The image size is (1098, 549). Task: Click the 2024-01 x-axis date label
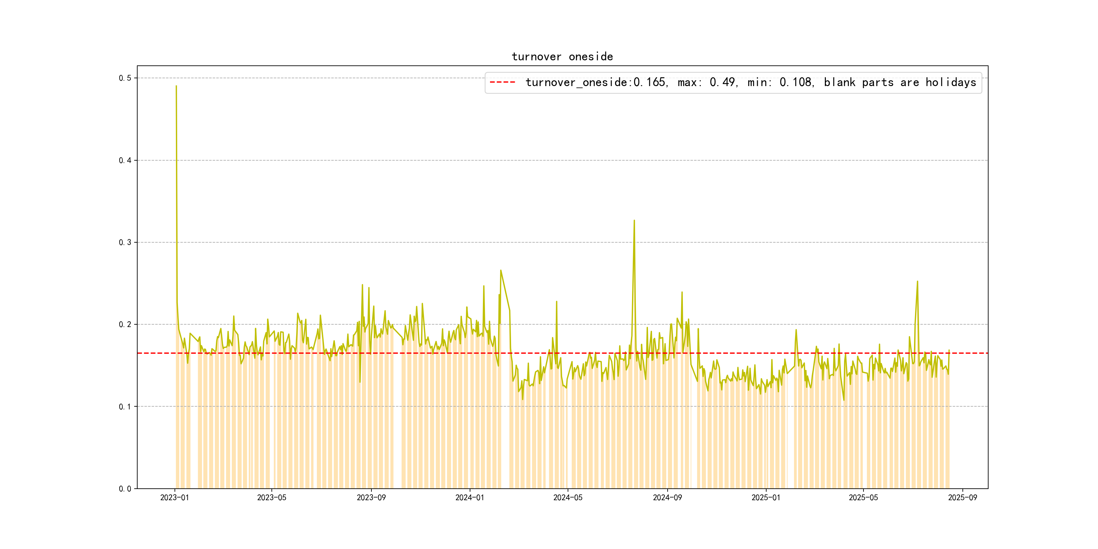click(x=470, y=498)
